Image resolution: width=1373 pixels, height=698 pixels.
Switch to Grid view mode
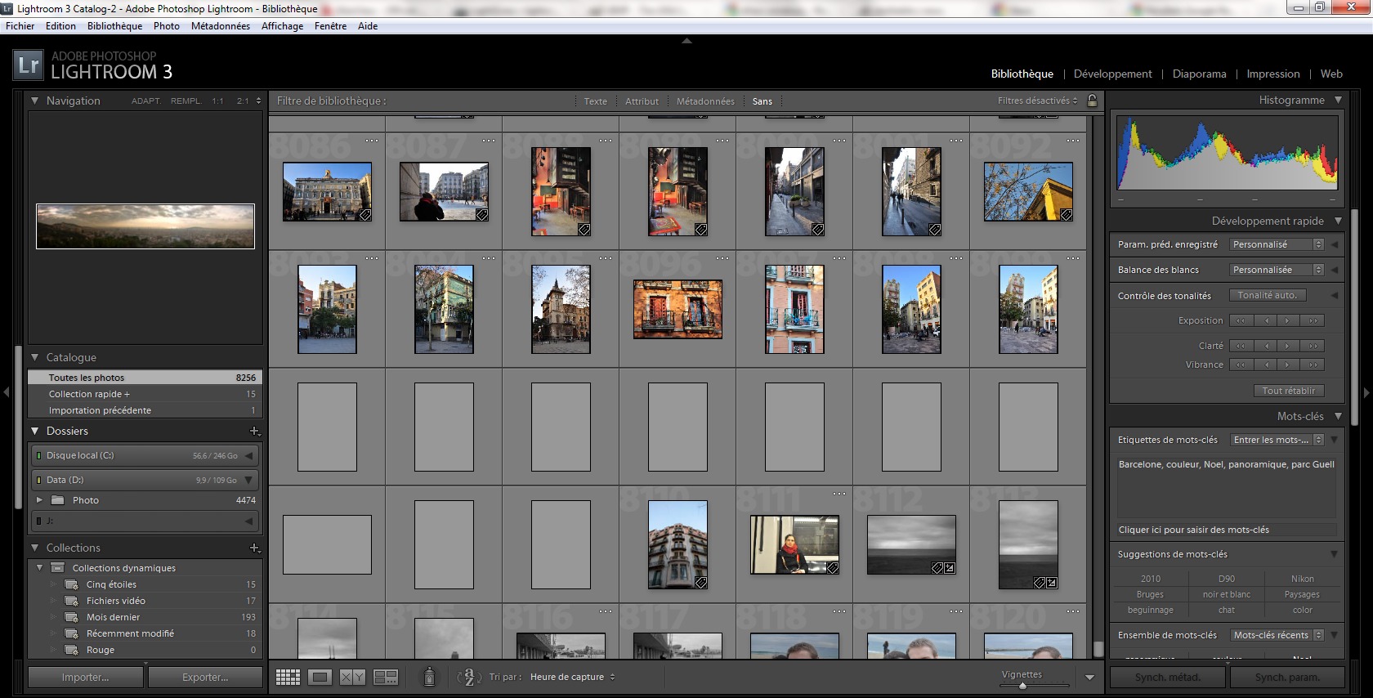click(288, 677)
